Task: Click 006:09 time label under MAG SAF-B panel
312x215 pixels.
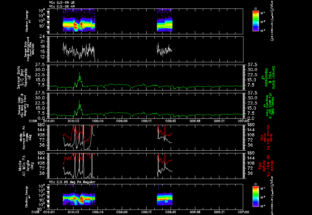Action: pos(122,121)
